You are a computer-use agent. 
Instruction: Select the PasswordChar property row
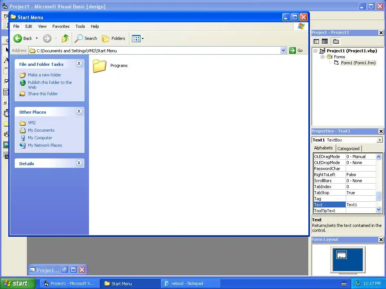345,169
